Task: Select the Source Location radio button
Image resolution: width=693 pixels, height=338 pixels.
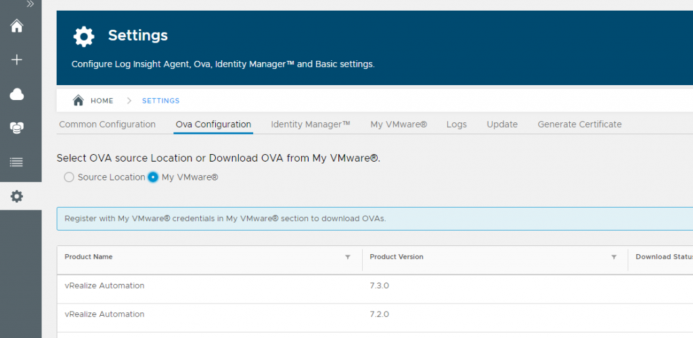Action: pos(68,177)
